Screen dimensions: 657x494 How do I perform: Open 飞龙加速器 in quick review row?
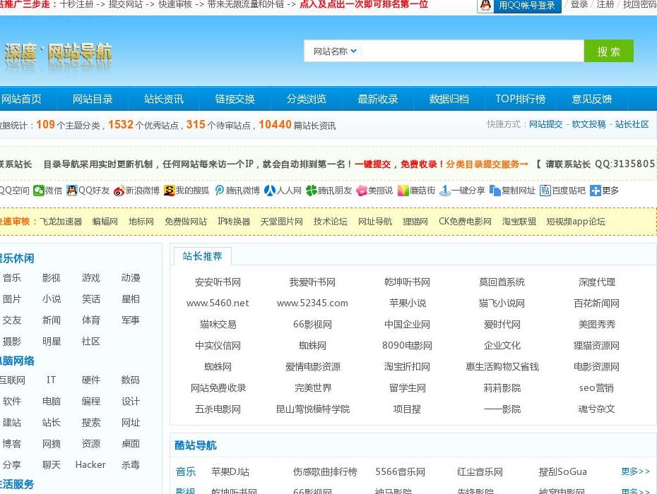60,222
